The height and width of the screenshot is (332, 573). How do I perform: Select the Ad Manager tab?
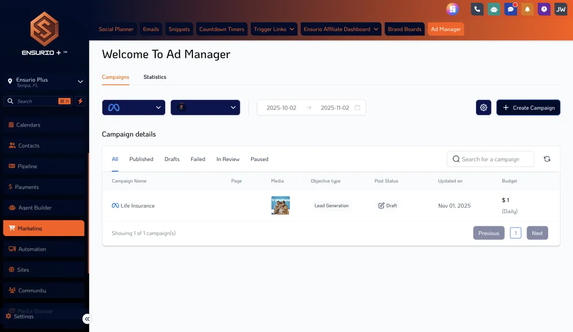pyautogui.click(x=446, y=29)
